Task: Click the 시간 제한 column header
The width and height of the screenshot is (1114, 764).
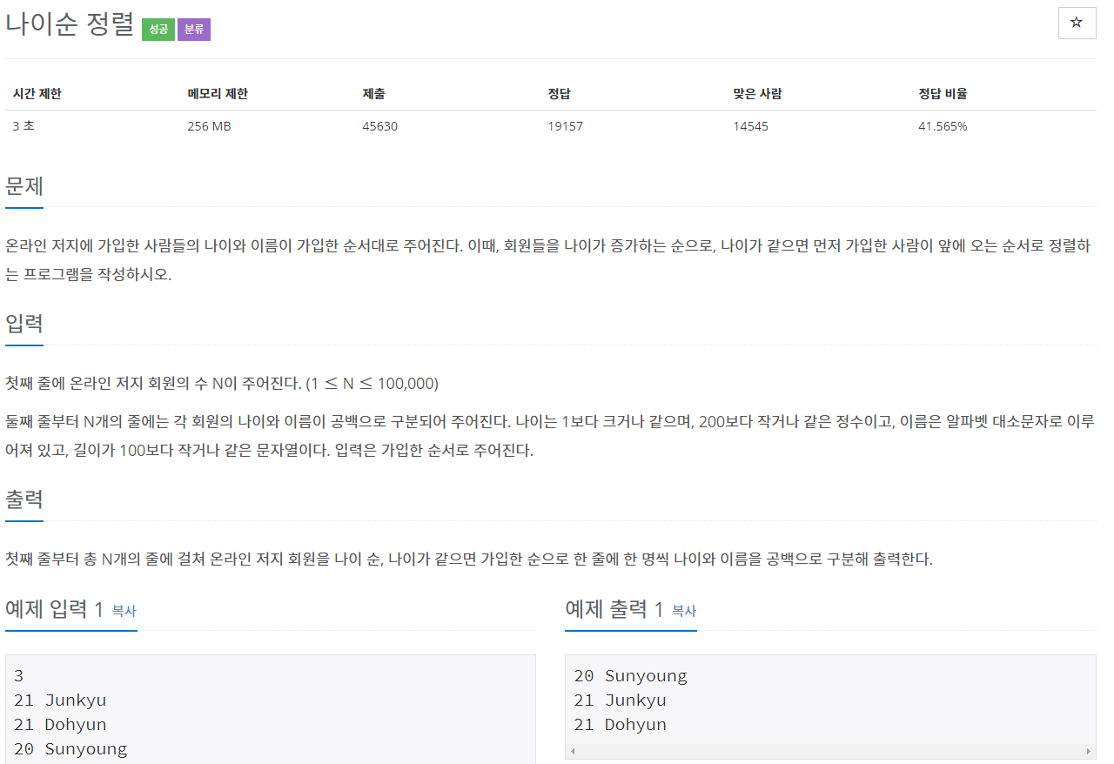Action: point(37,94)
